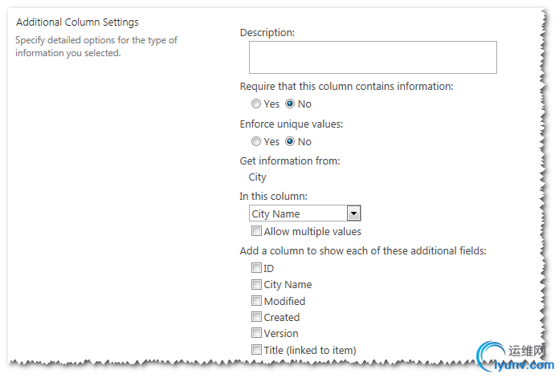The height and width of the screenshot is (378, 559).
Task: Check the City Name additional field
Action: click(256, 284)
